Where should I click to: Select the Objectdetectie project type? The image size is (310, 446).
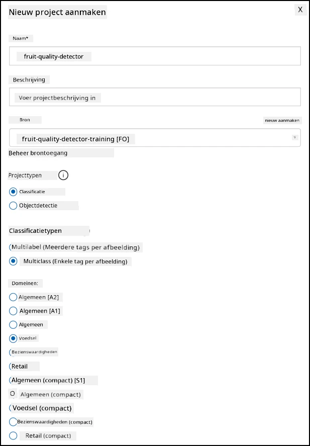coord(13,206)
